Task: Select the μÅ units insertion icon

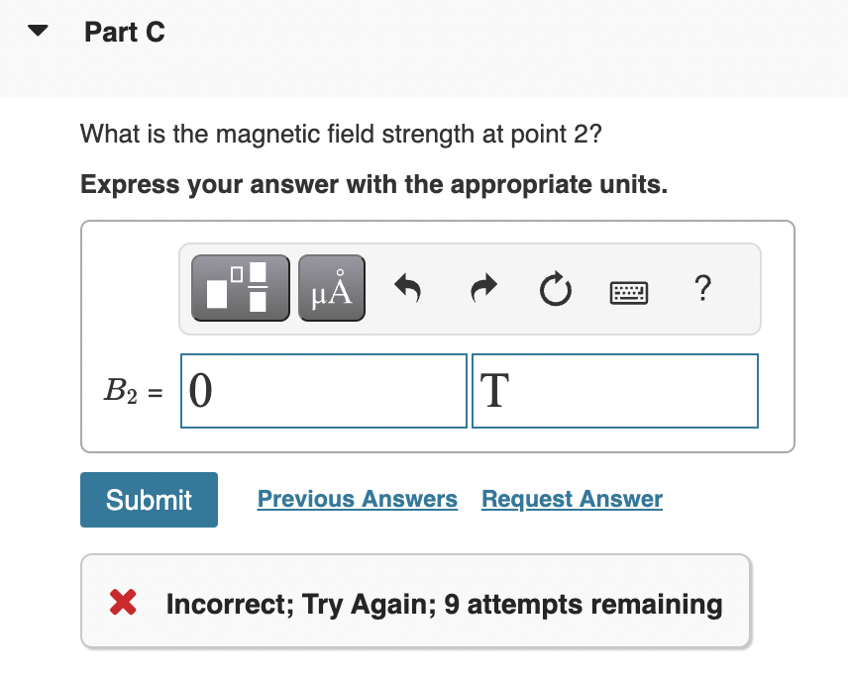Action: tap(331, 287)
